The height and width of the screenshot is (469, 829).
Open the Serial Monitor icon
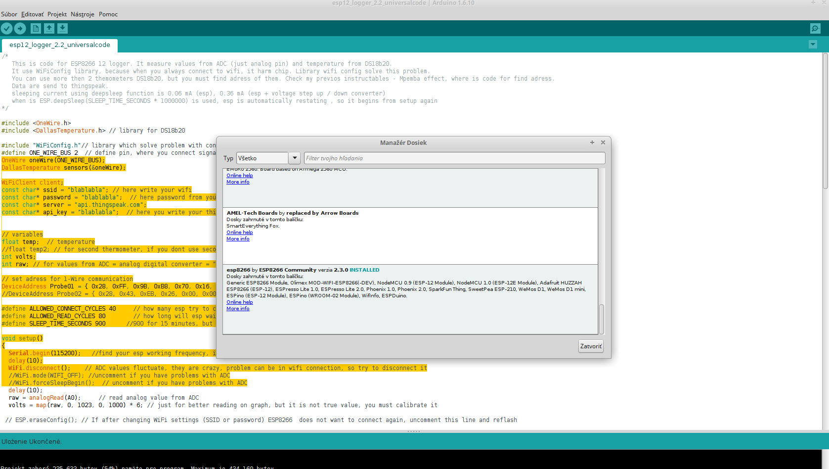815,29
